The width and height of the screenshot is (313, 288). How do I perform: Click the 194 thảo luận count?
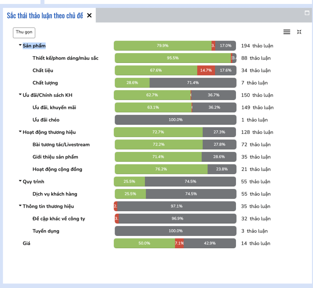pos(257,46)
